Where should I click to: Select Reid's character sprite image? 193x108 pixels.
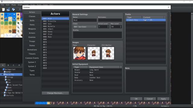pyautogui.click(x=94, y=53)
